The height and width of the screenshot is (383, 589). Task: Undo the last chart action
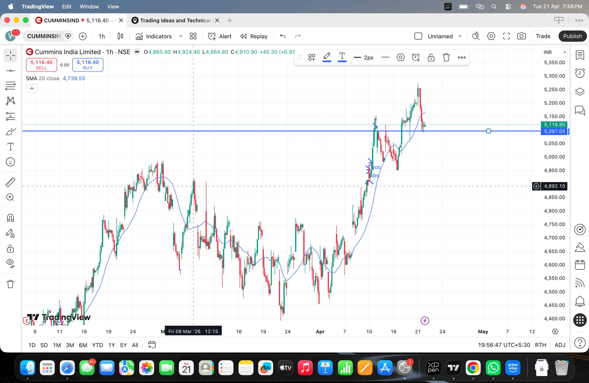click(x=283, y=36)
